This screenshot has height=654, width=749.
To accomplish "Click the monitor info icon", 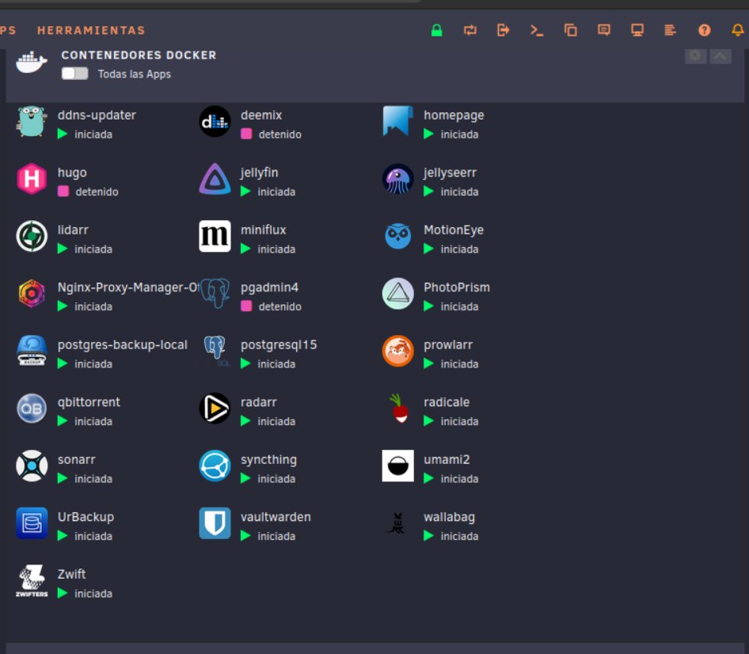I will (x=637, y=30).
